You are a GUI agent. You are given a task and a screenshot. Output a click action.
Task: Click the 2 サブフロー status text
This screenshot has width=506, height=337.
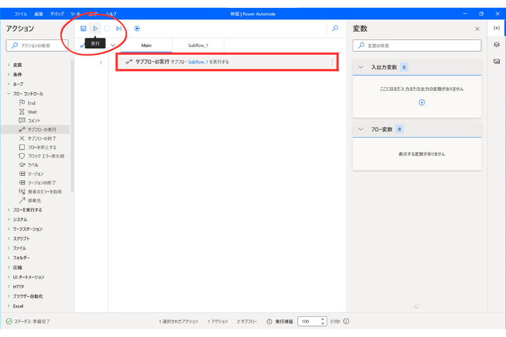[x=247, y=321]
